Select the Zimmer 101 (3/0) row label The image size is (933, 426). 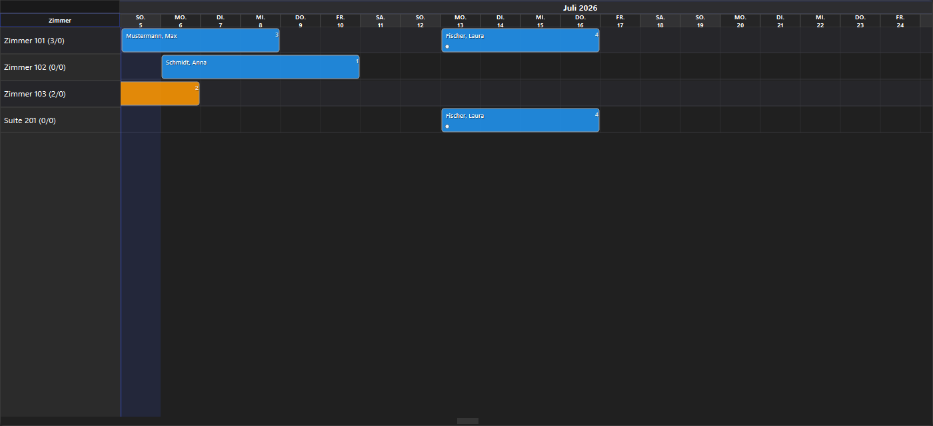(60, 41)
